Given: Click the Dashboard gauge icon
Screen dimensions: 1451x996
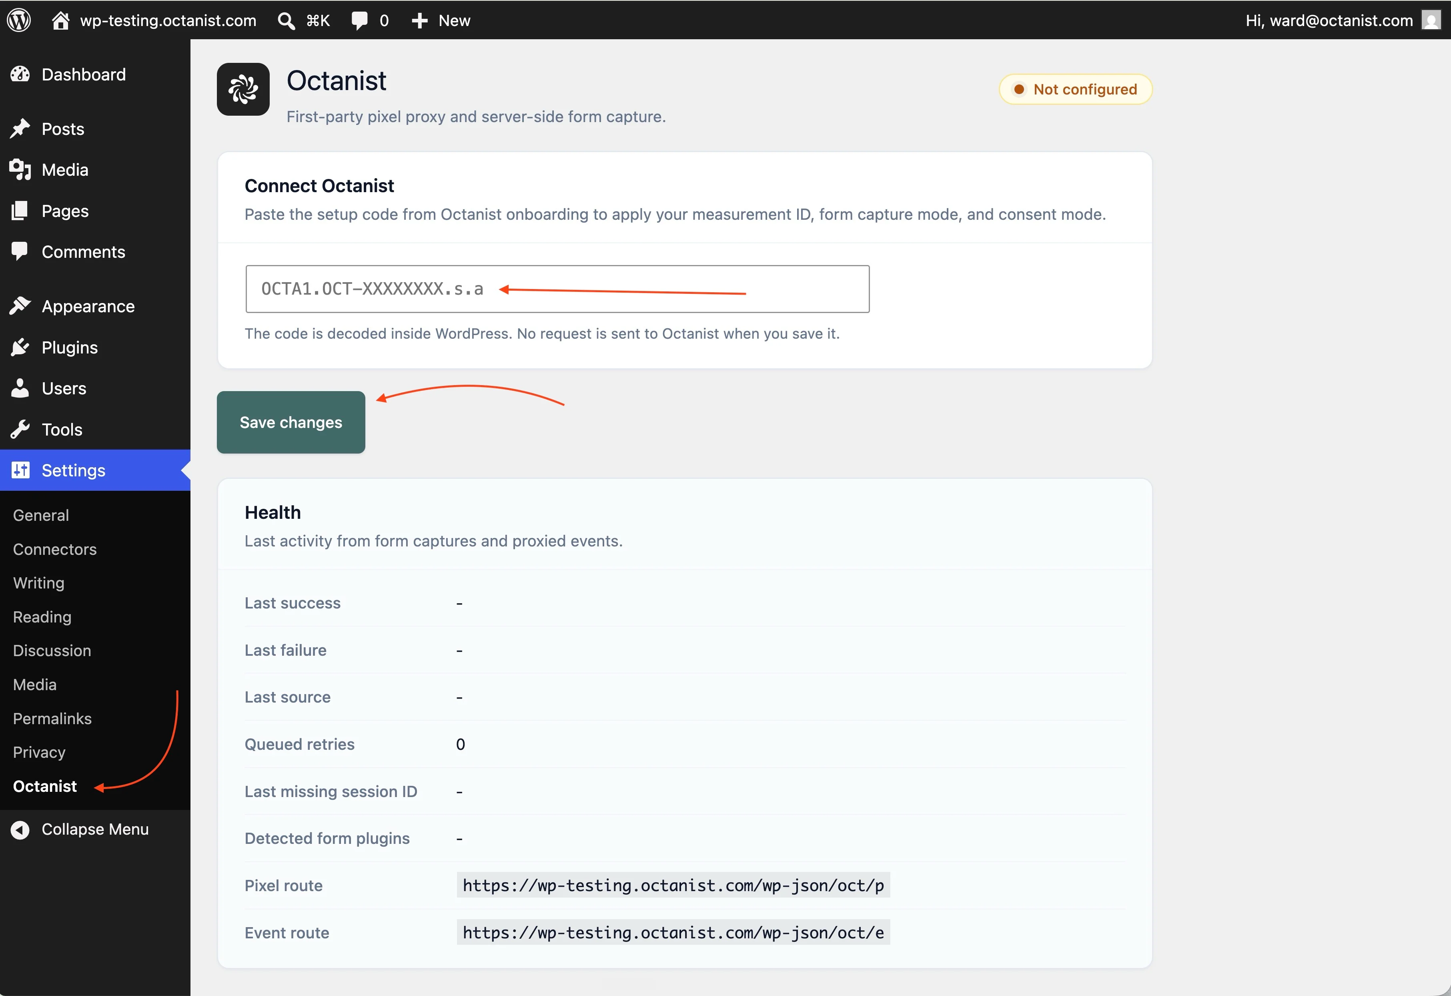Looking at the screenshot, I should (20, 74).
